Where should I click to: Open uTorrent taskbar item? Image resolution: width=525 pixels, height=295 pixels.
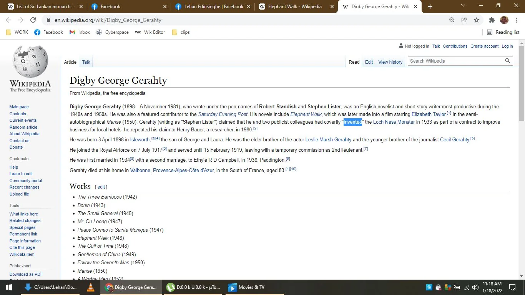[194, 287]
